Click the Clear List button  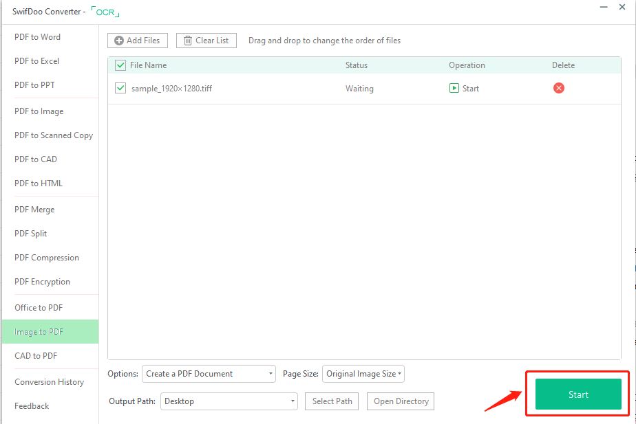click(x=206, y=41)
